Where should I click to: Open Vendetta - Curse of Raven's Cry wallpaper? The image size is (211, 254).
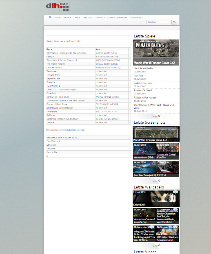pyautogui.click(x=144, y=216)
